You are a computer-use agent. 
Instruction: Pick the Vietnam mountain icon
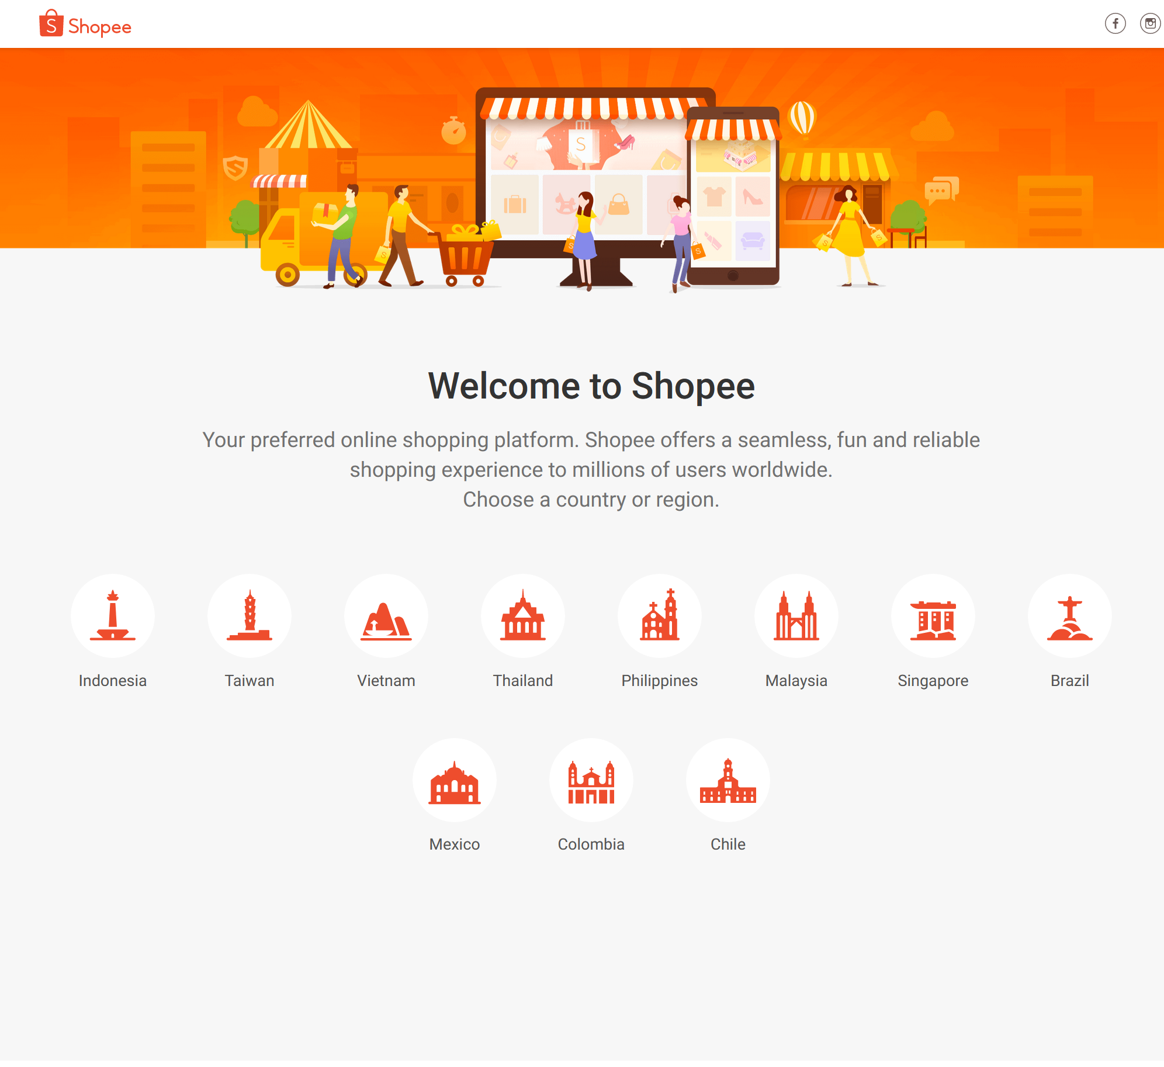click(x=386, y=616)
